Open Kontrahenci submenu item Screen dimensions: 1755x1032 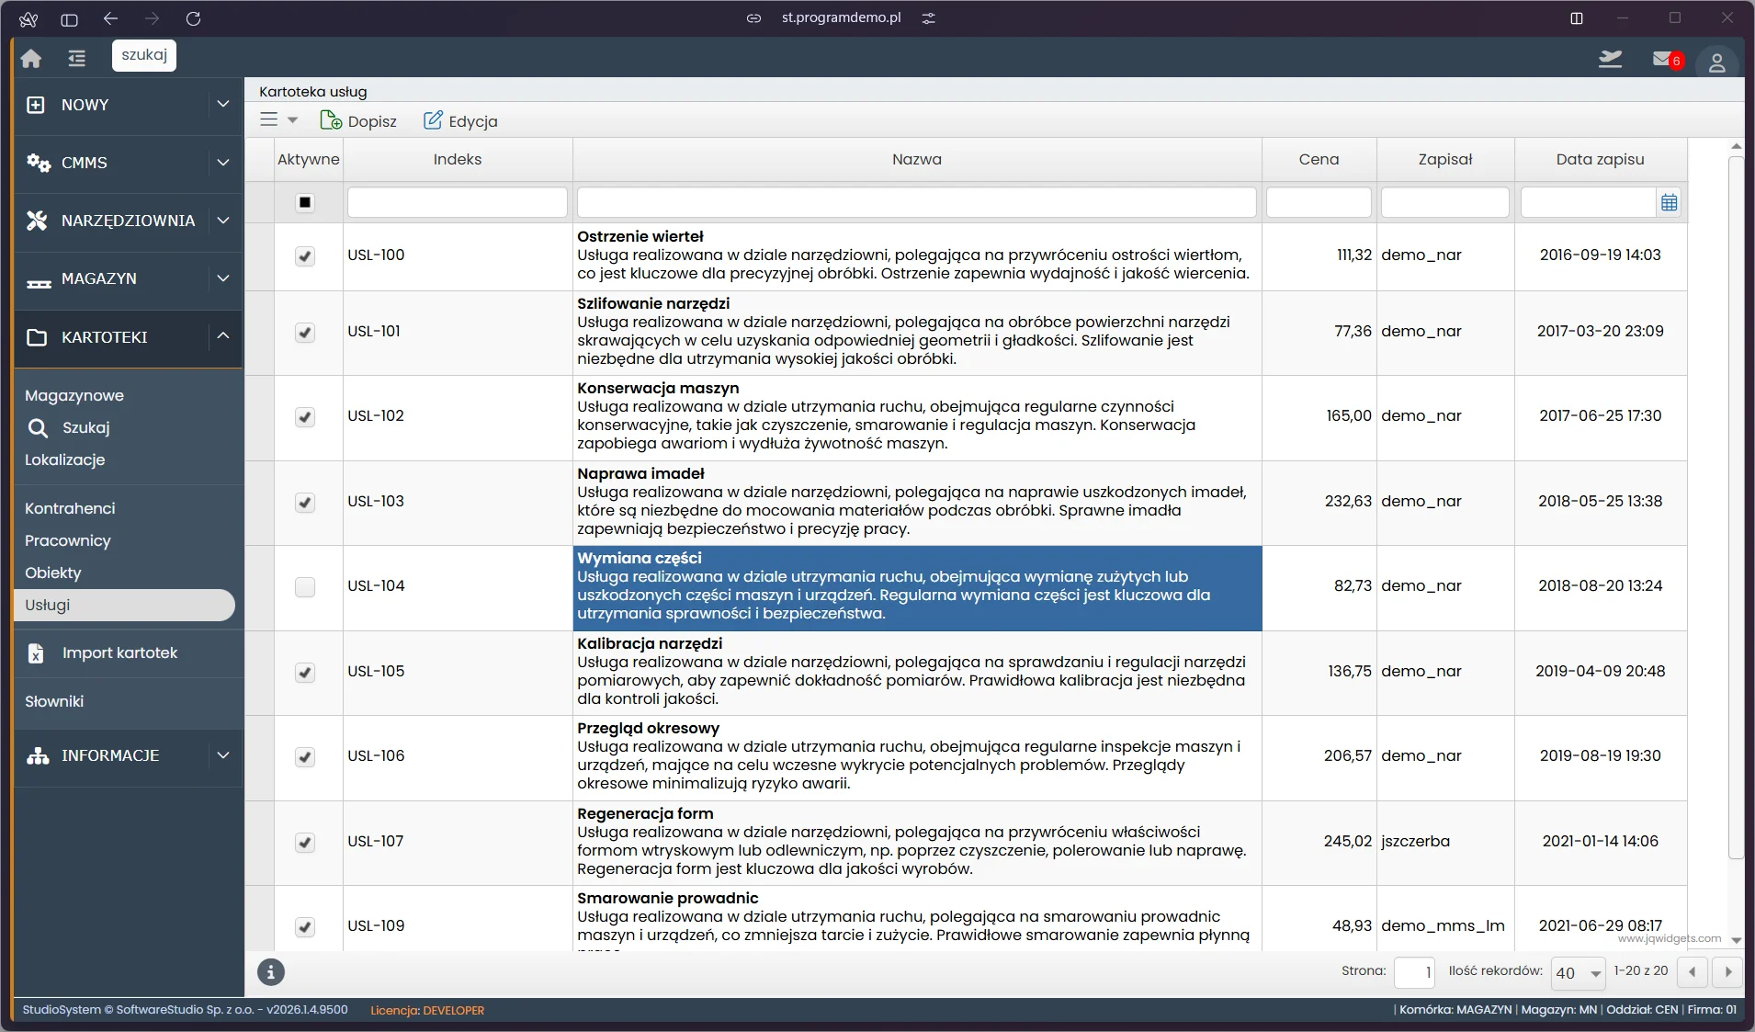pyautogui.click(x=70, y=509)
